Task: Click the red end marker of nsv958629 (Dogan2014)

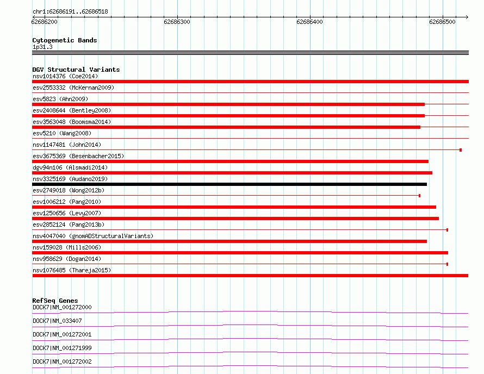Action: 447,264
